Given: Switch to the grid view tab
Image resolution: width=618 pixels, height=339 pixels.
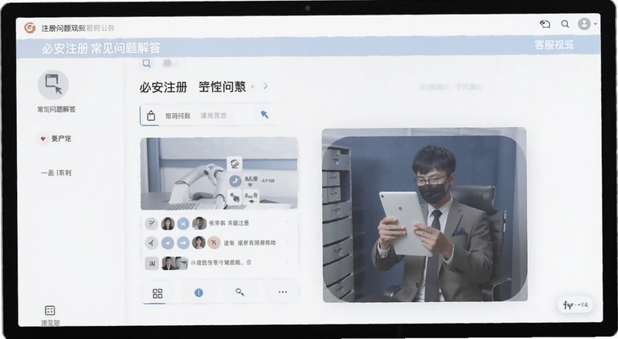Looking at the screenshot, I should (158, 293).
